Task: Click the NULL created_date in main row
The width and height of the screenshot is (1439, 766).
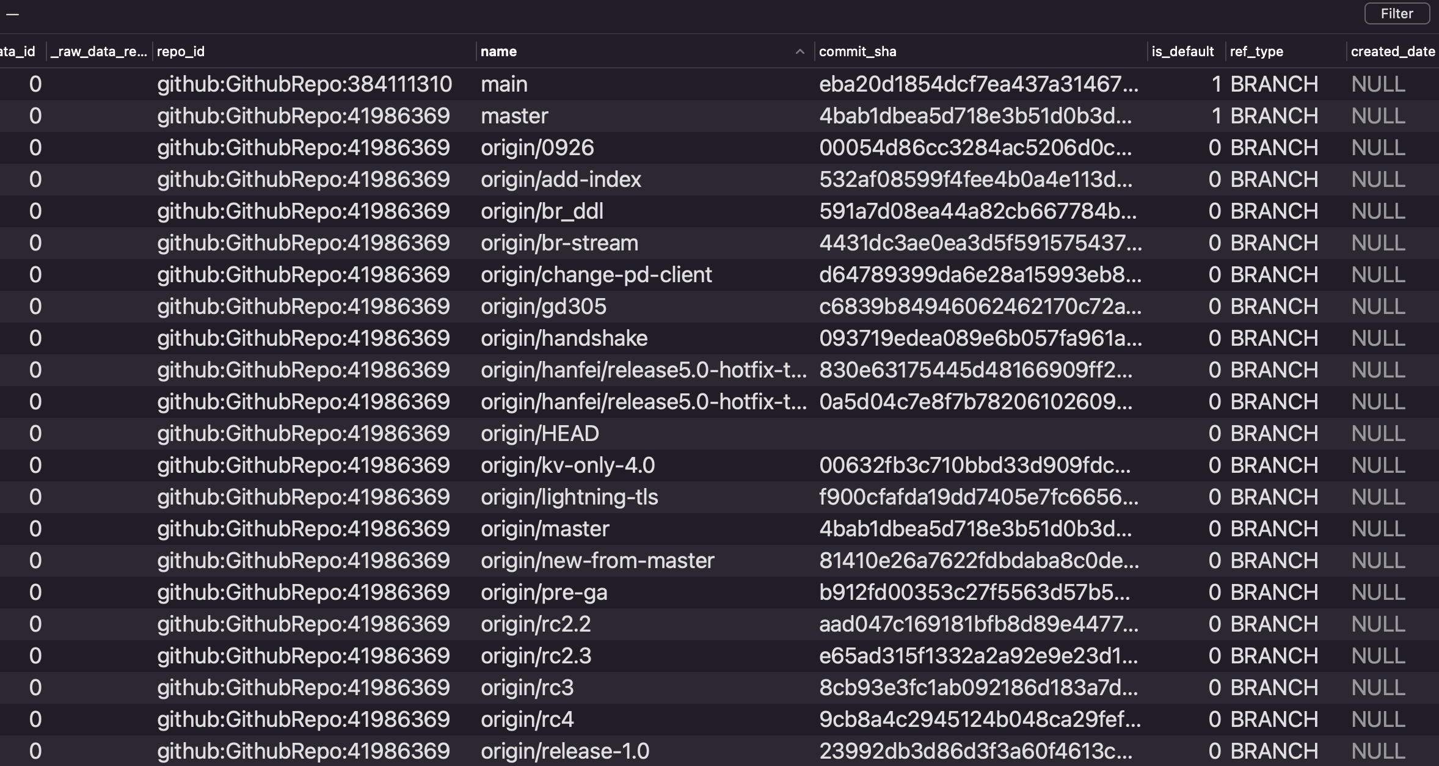Action: pyautogui.click(x=1377, y=84)
